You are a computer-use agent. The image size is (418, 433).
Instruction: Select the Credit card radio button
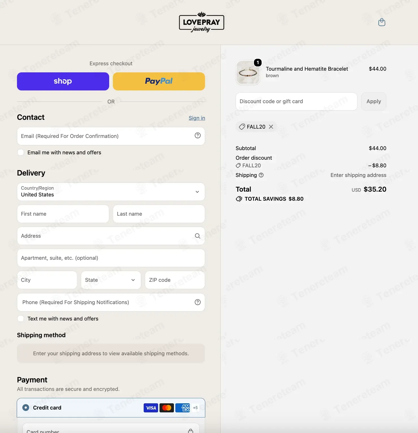point(26,408)
